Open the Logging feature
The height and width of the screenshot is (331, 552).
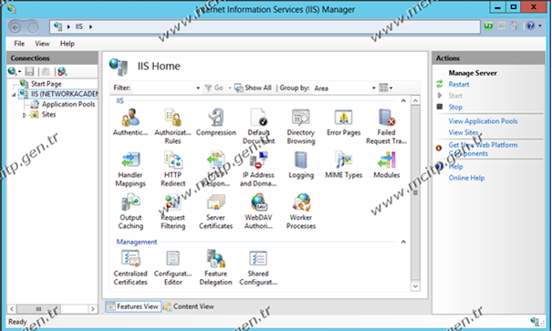point(301,165)
